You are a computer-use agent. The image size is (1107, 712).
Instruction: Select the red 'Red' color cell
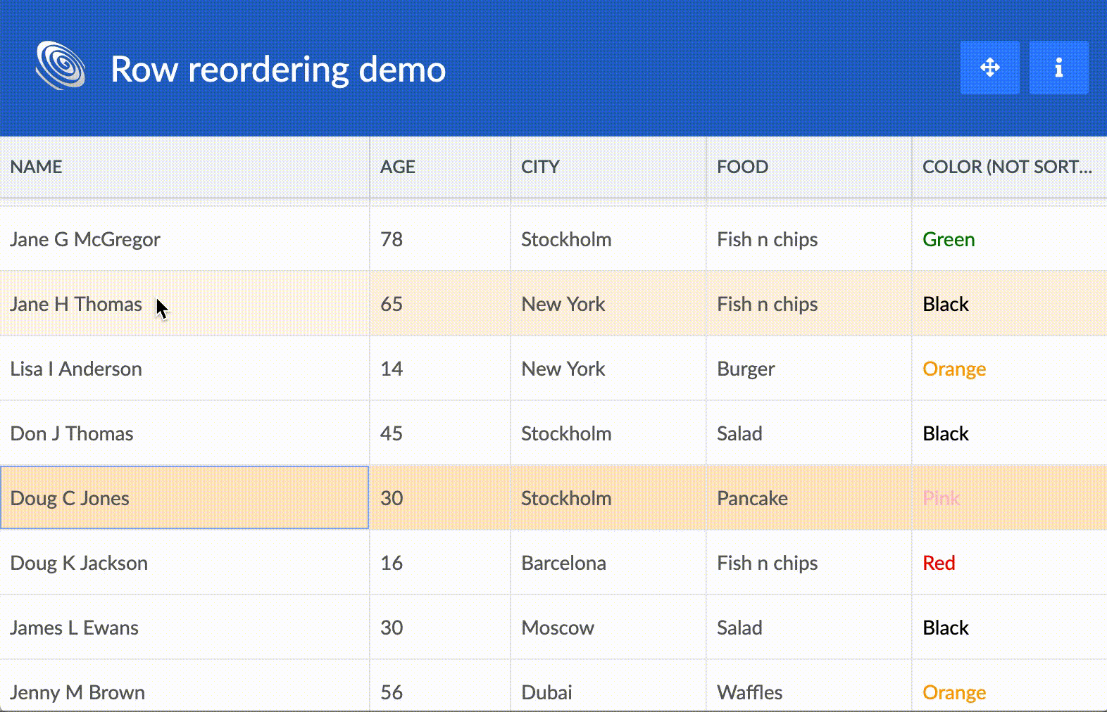[x=939, y=563]
